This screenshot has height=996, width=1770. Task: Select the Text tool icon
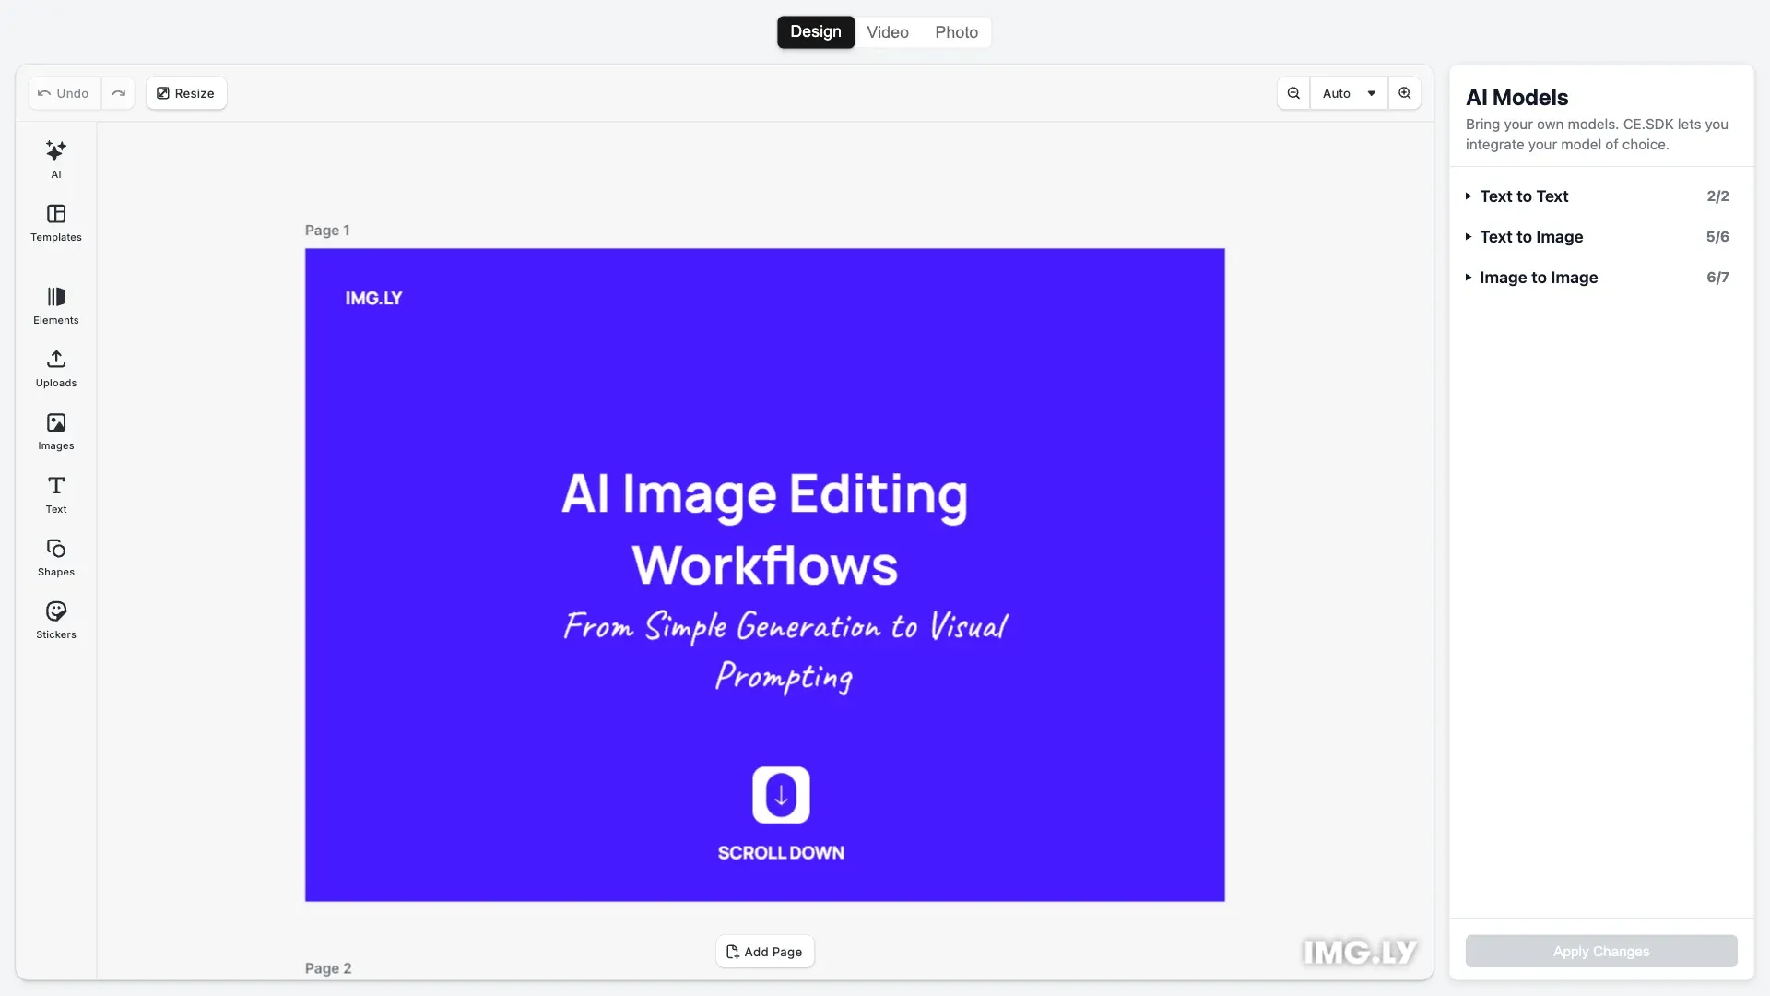point(55,493)
